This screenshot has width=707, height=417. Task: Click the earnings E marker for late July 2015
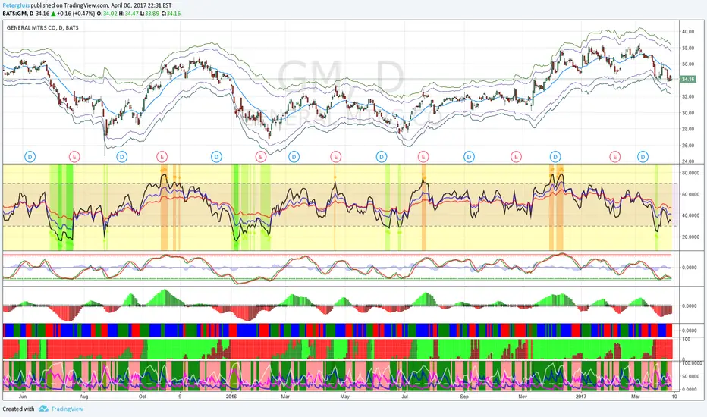tap(74, 157)
